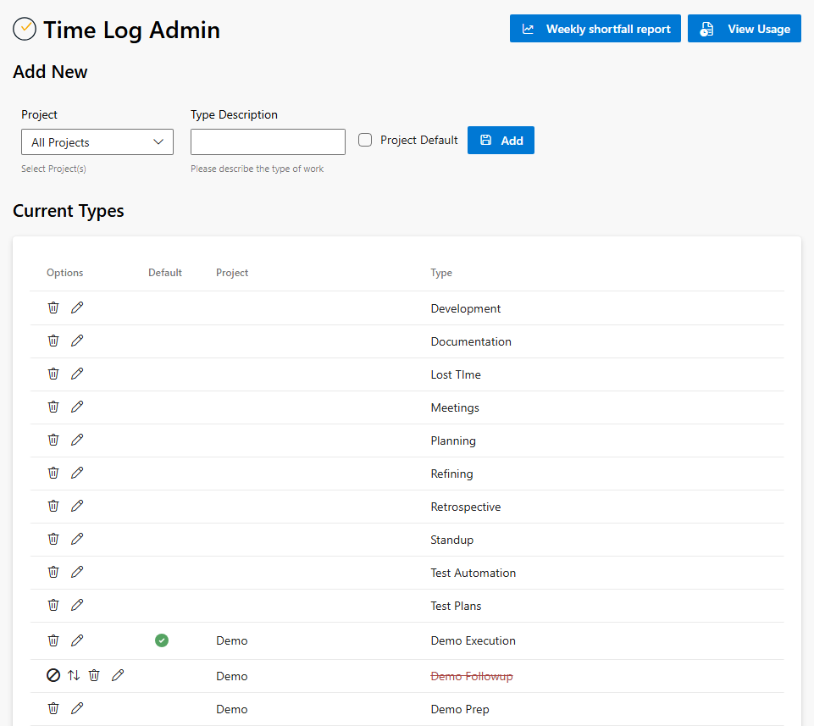Delete the Refining type
The image size is (814, 726).
pyautogui.click(x=53, y=473)
